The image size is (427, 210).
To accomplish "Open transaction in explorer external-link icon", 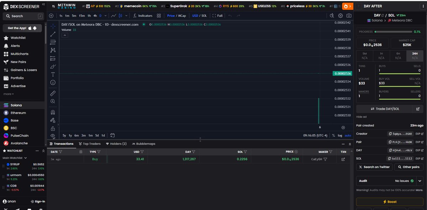I will [343, 160].
